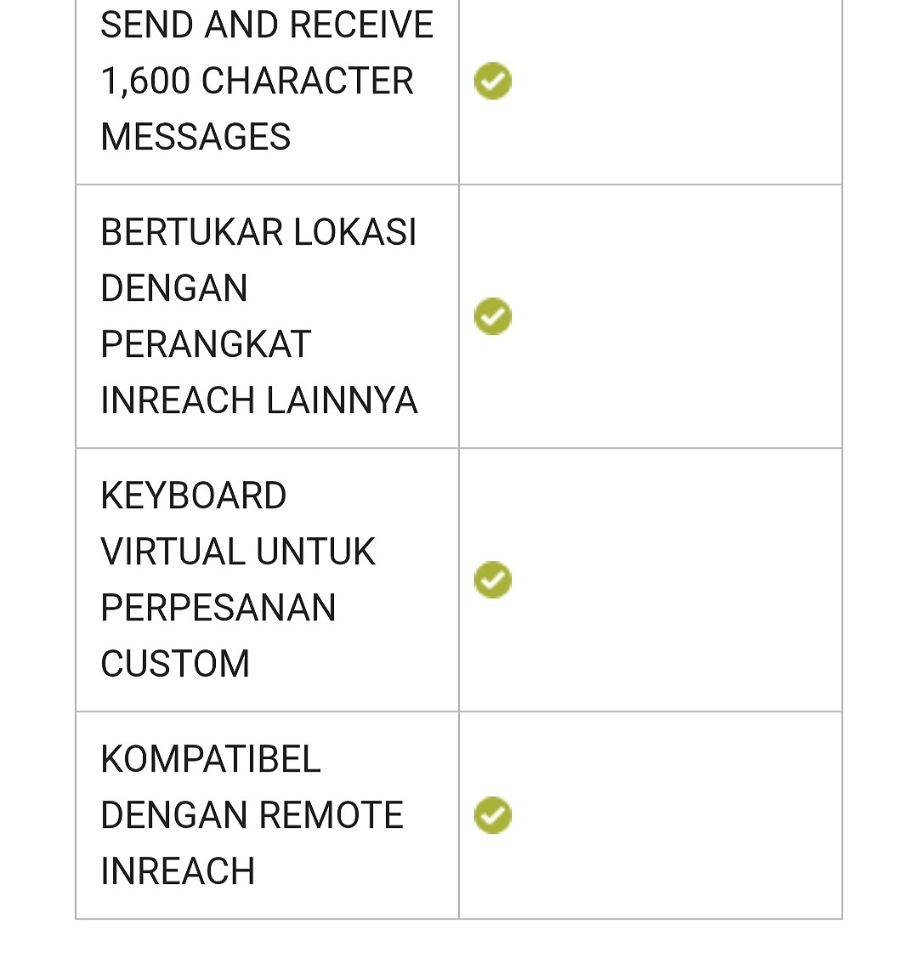918x969 pixels.
Task: Click the checkmark for Keyboard Virtual row
Action: click(x=493, y=580)
